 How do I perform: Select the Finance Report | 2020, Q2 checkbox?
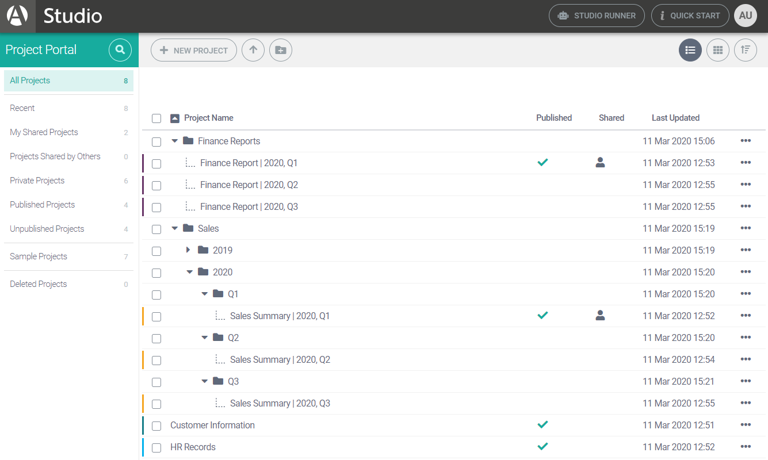(x=156, y=186)
